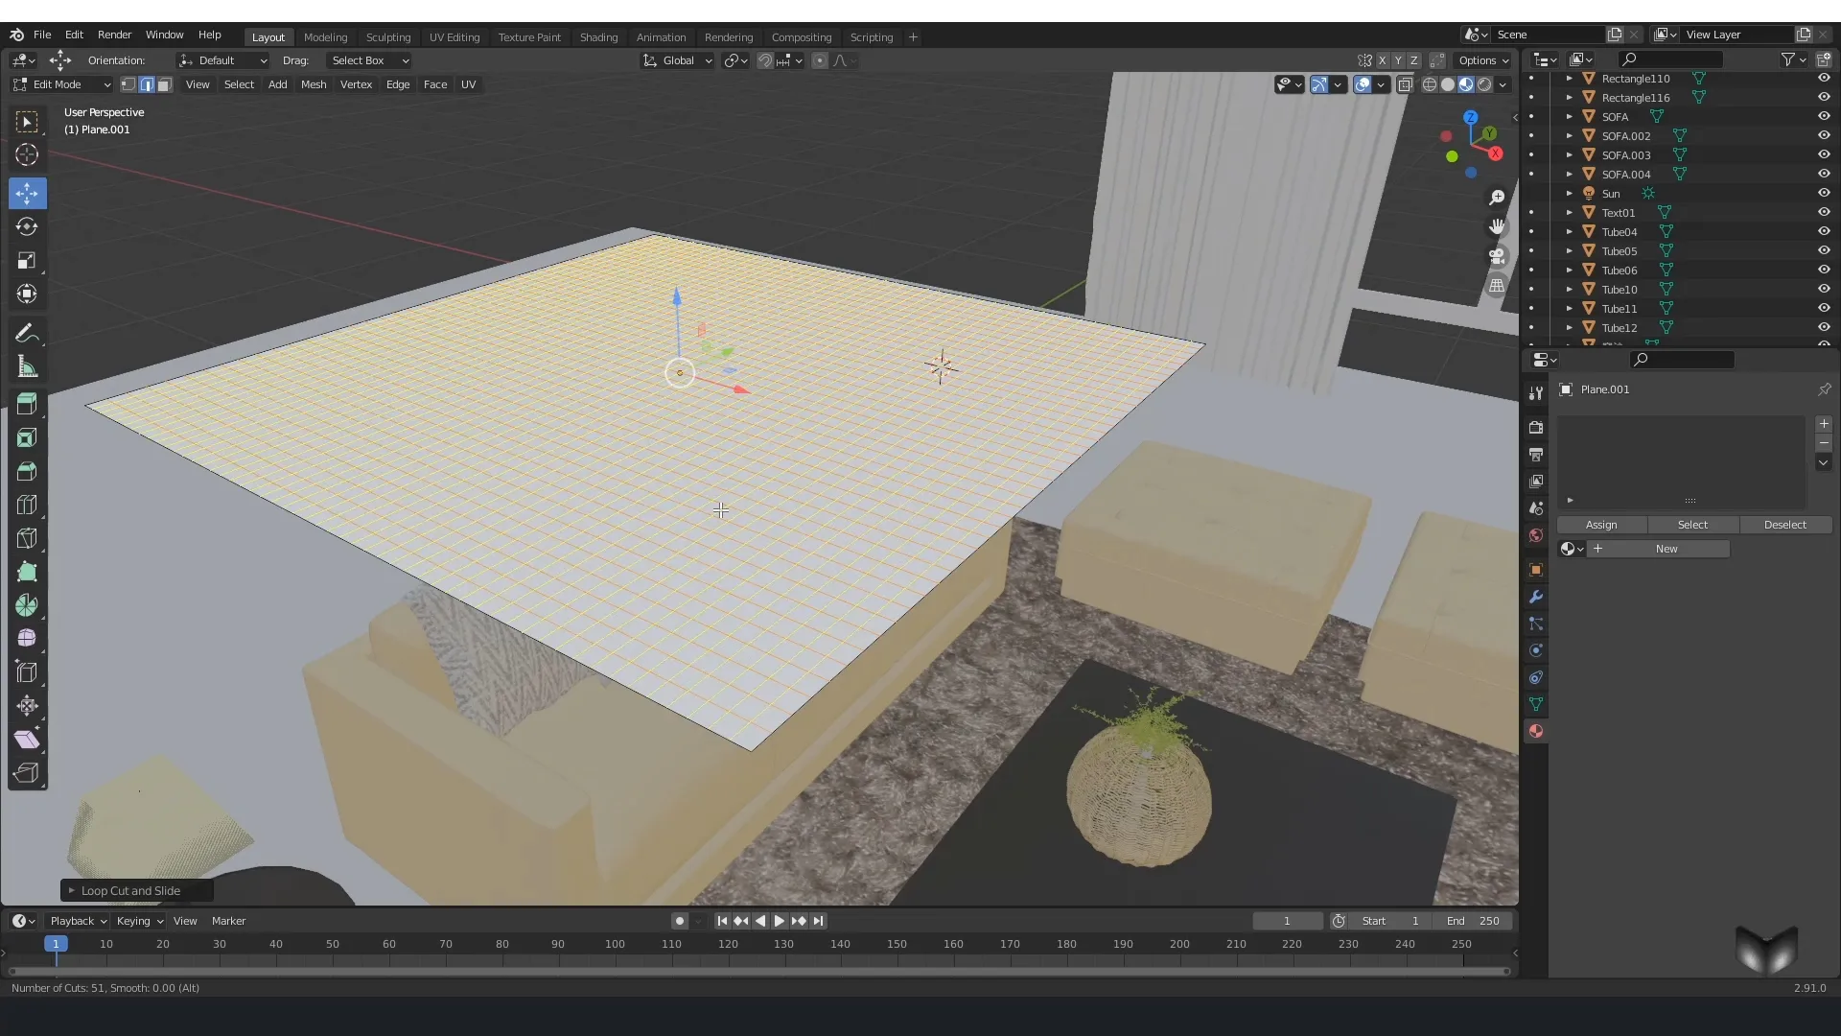The image size is (1841, 1036).
Task: Select the Measure tool
Action: click(27, 367)
